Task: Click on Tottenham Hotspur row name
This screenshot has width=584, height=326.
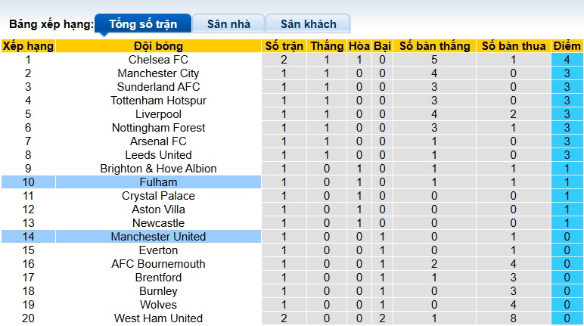Action: [x=158, y=101]
